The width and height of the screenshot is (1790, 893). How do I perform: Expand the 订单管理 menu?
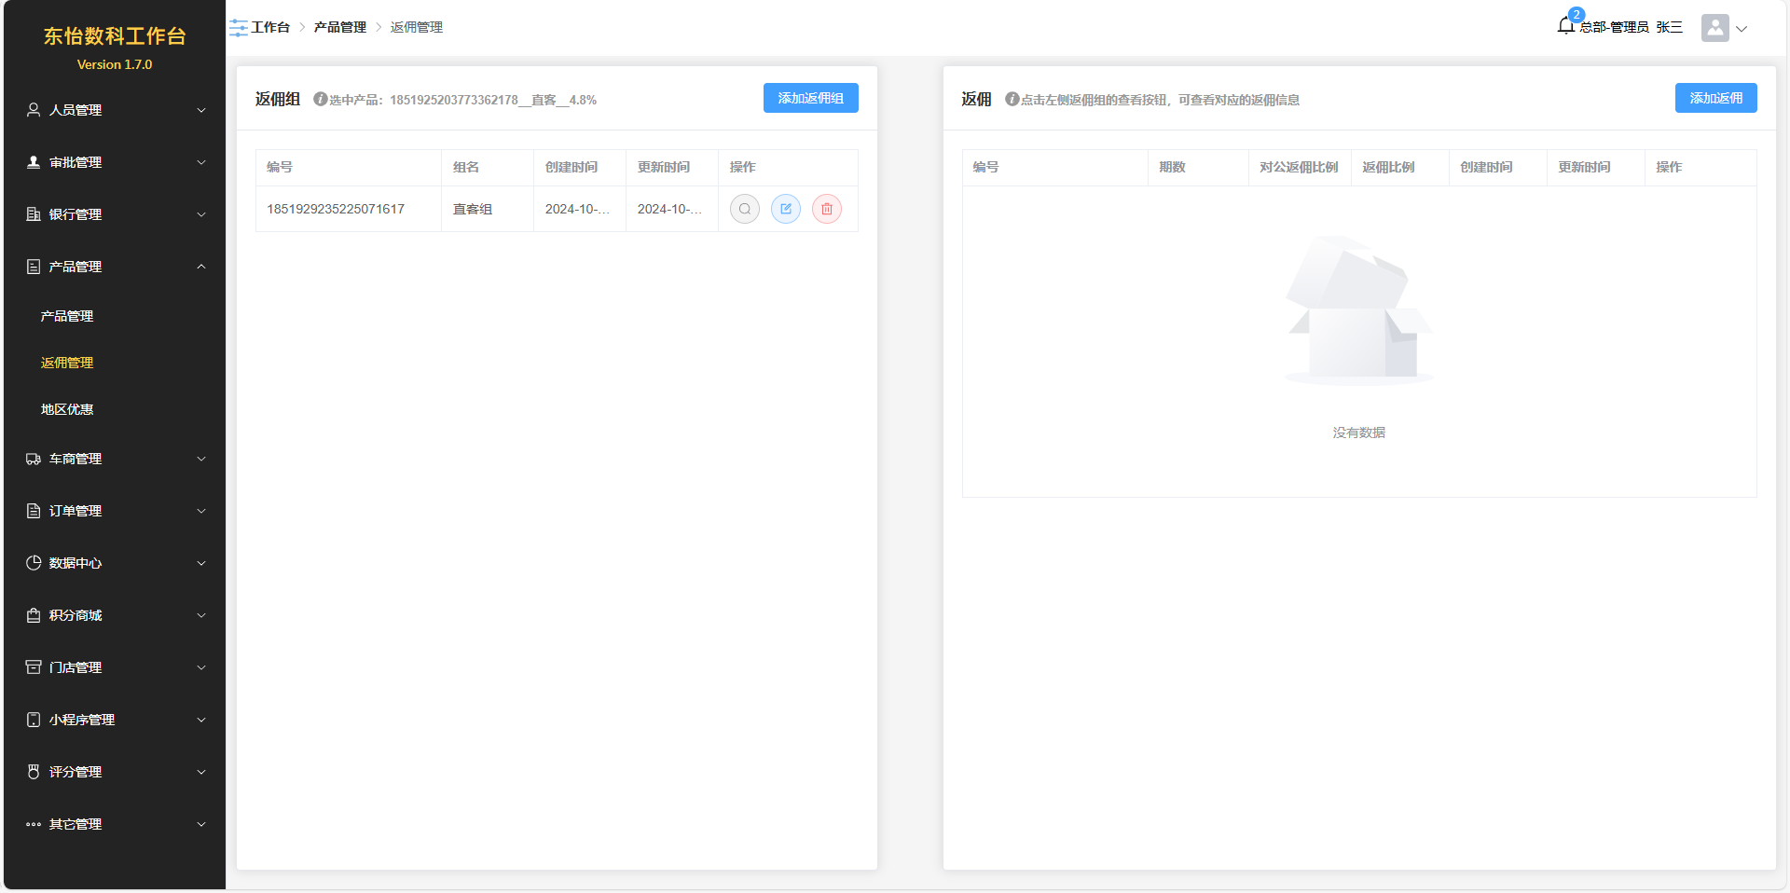pyautogui.click(x=114, y=511)
